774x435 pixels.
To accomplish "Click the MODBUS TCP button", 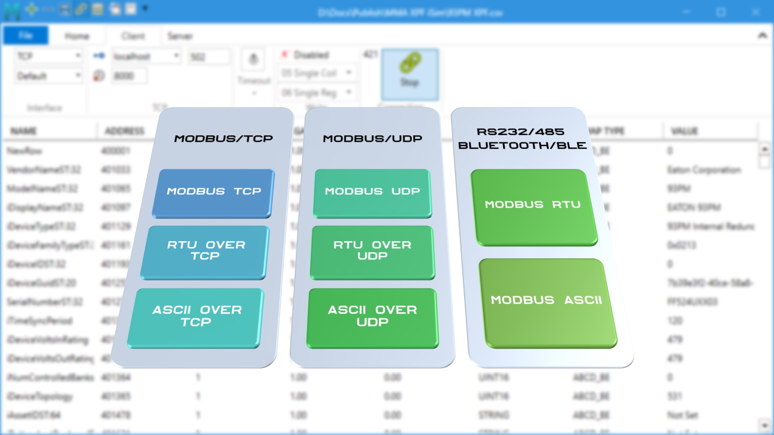I will point(214,192).
